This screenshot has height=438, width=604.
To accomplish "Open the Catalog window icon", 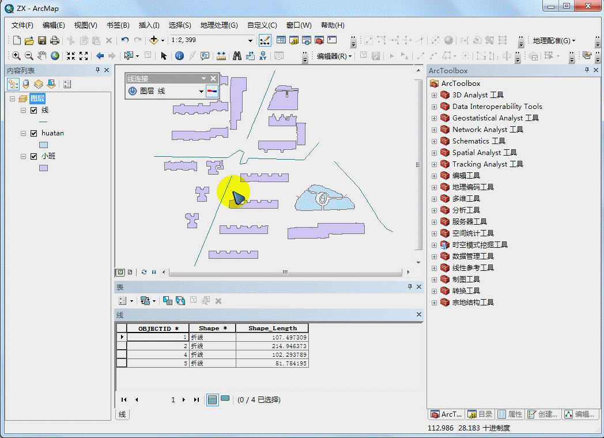I will [294, 40].
